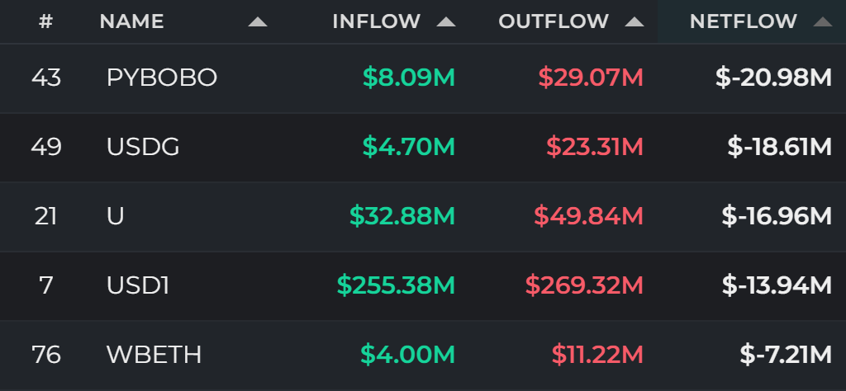Click USD1 outflow value $269.32M
Image resolution: width=846 pixels, height=391 pixels.
click(x=584, y=285)
